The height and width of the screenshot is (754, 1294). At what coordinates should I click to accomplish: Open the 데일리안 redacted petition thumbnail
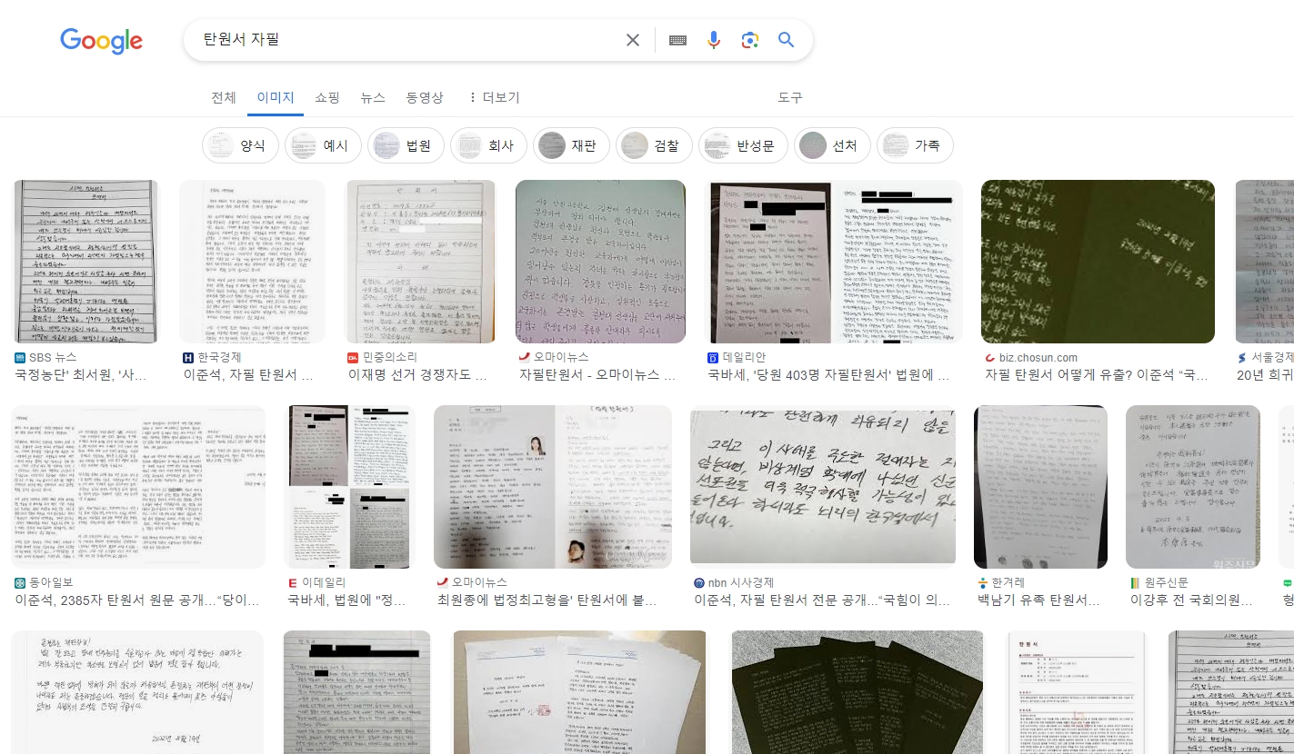[835, 262]
